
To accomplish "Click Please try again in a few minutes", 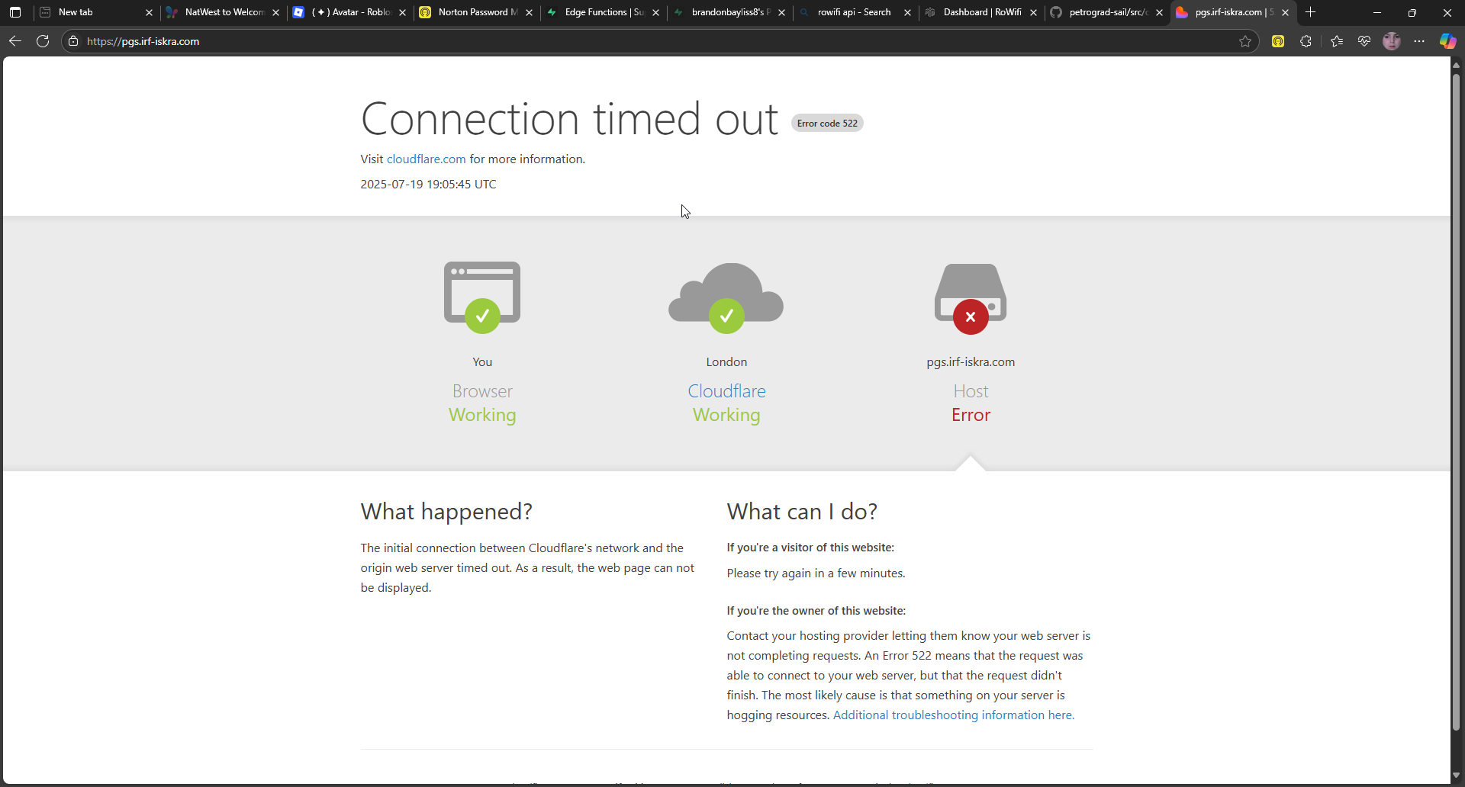I will point(816,573).
